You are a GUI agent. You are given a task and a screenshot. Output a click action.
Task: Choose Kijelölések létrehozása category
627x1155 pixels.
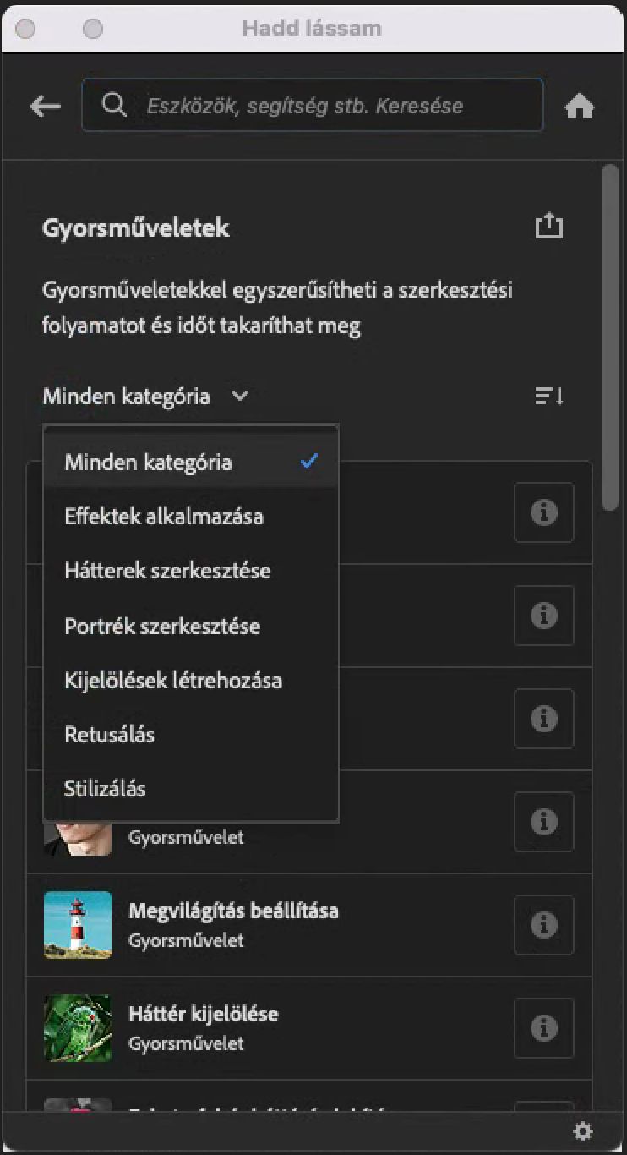pyautogui.click(x=174, y=680)
